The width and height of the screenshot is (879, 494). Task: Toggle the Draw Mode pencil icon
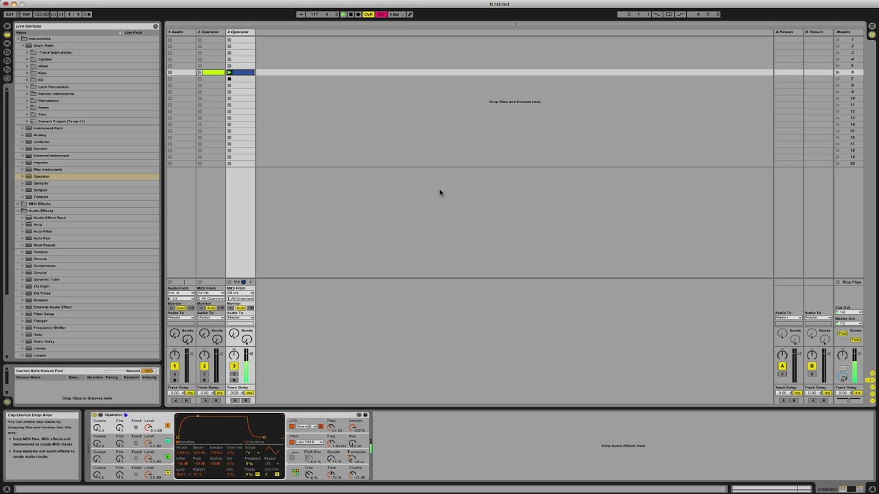[410, 14]
